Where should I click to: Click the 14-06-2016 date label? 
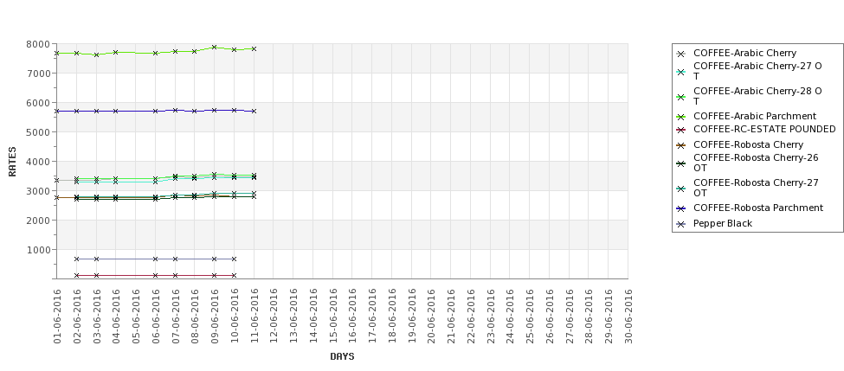(x=313, y=317)
